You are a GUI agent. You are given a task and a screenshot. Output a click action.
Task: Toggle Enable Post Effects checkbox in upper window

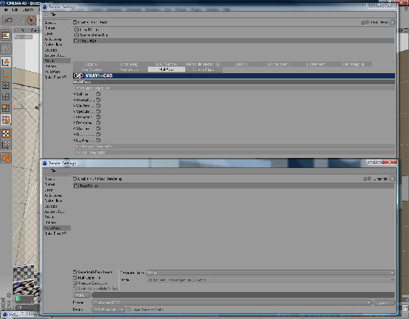click(x=75, y=22)
